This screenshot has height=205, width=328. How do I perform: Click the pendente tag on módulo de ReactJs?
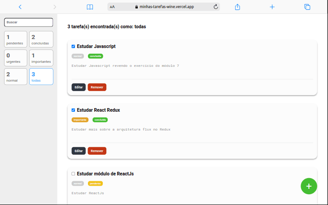(95, 183)
